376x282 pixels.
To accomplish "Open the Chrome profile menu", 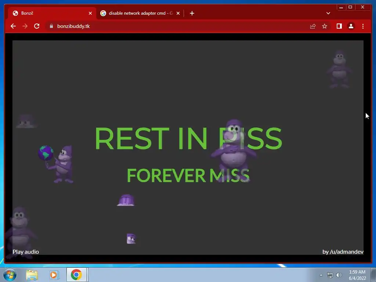I will pos(351,26).
